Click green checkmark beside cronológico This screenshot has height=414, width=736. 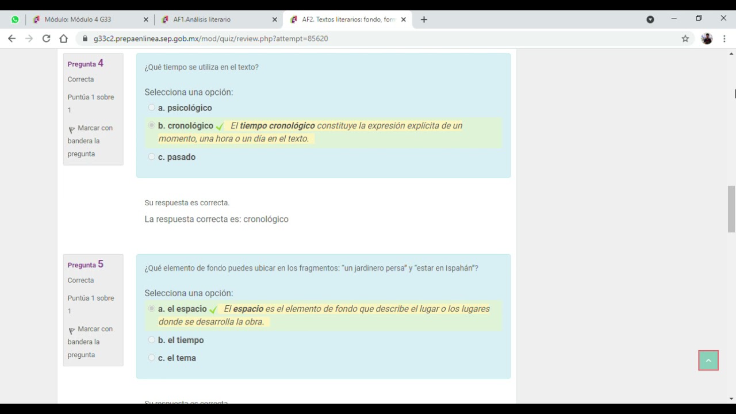220,126
